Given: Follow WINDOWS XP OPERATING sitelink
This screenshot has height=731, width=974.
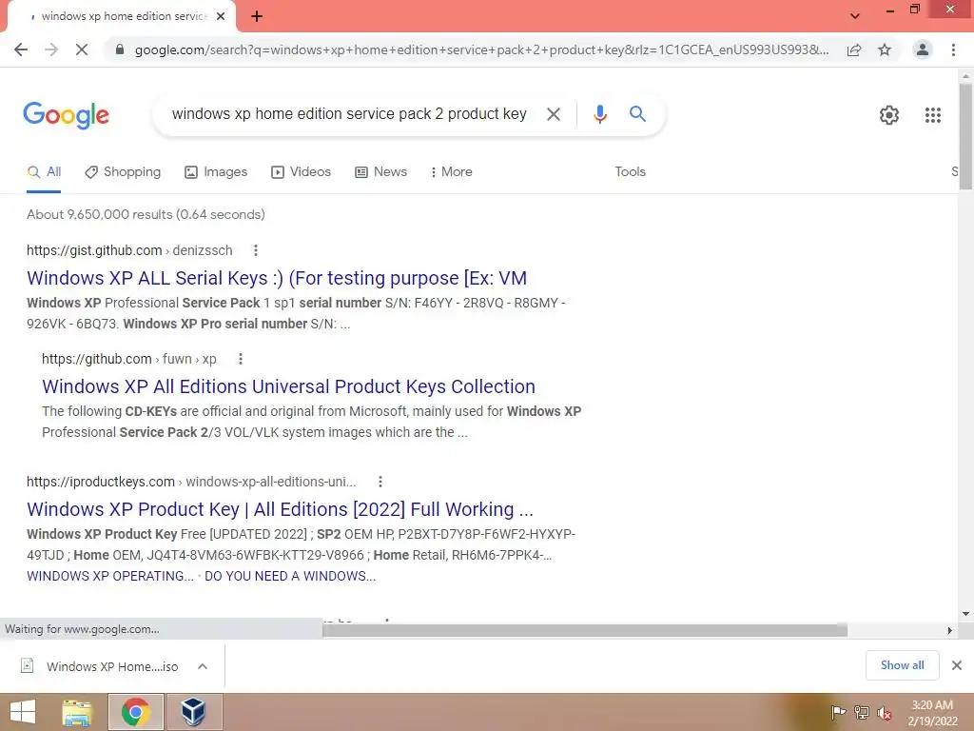Looking at the screenshot, I should (110, 576).
